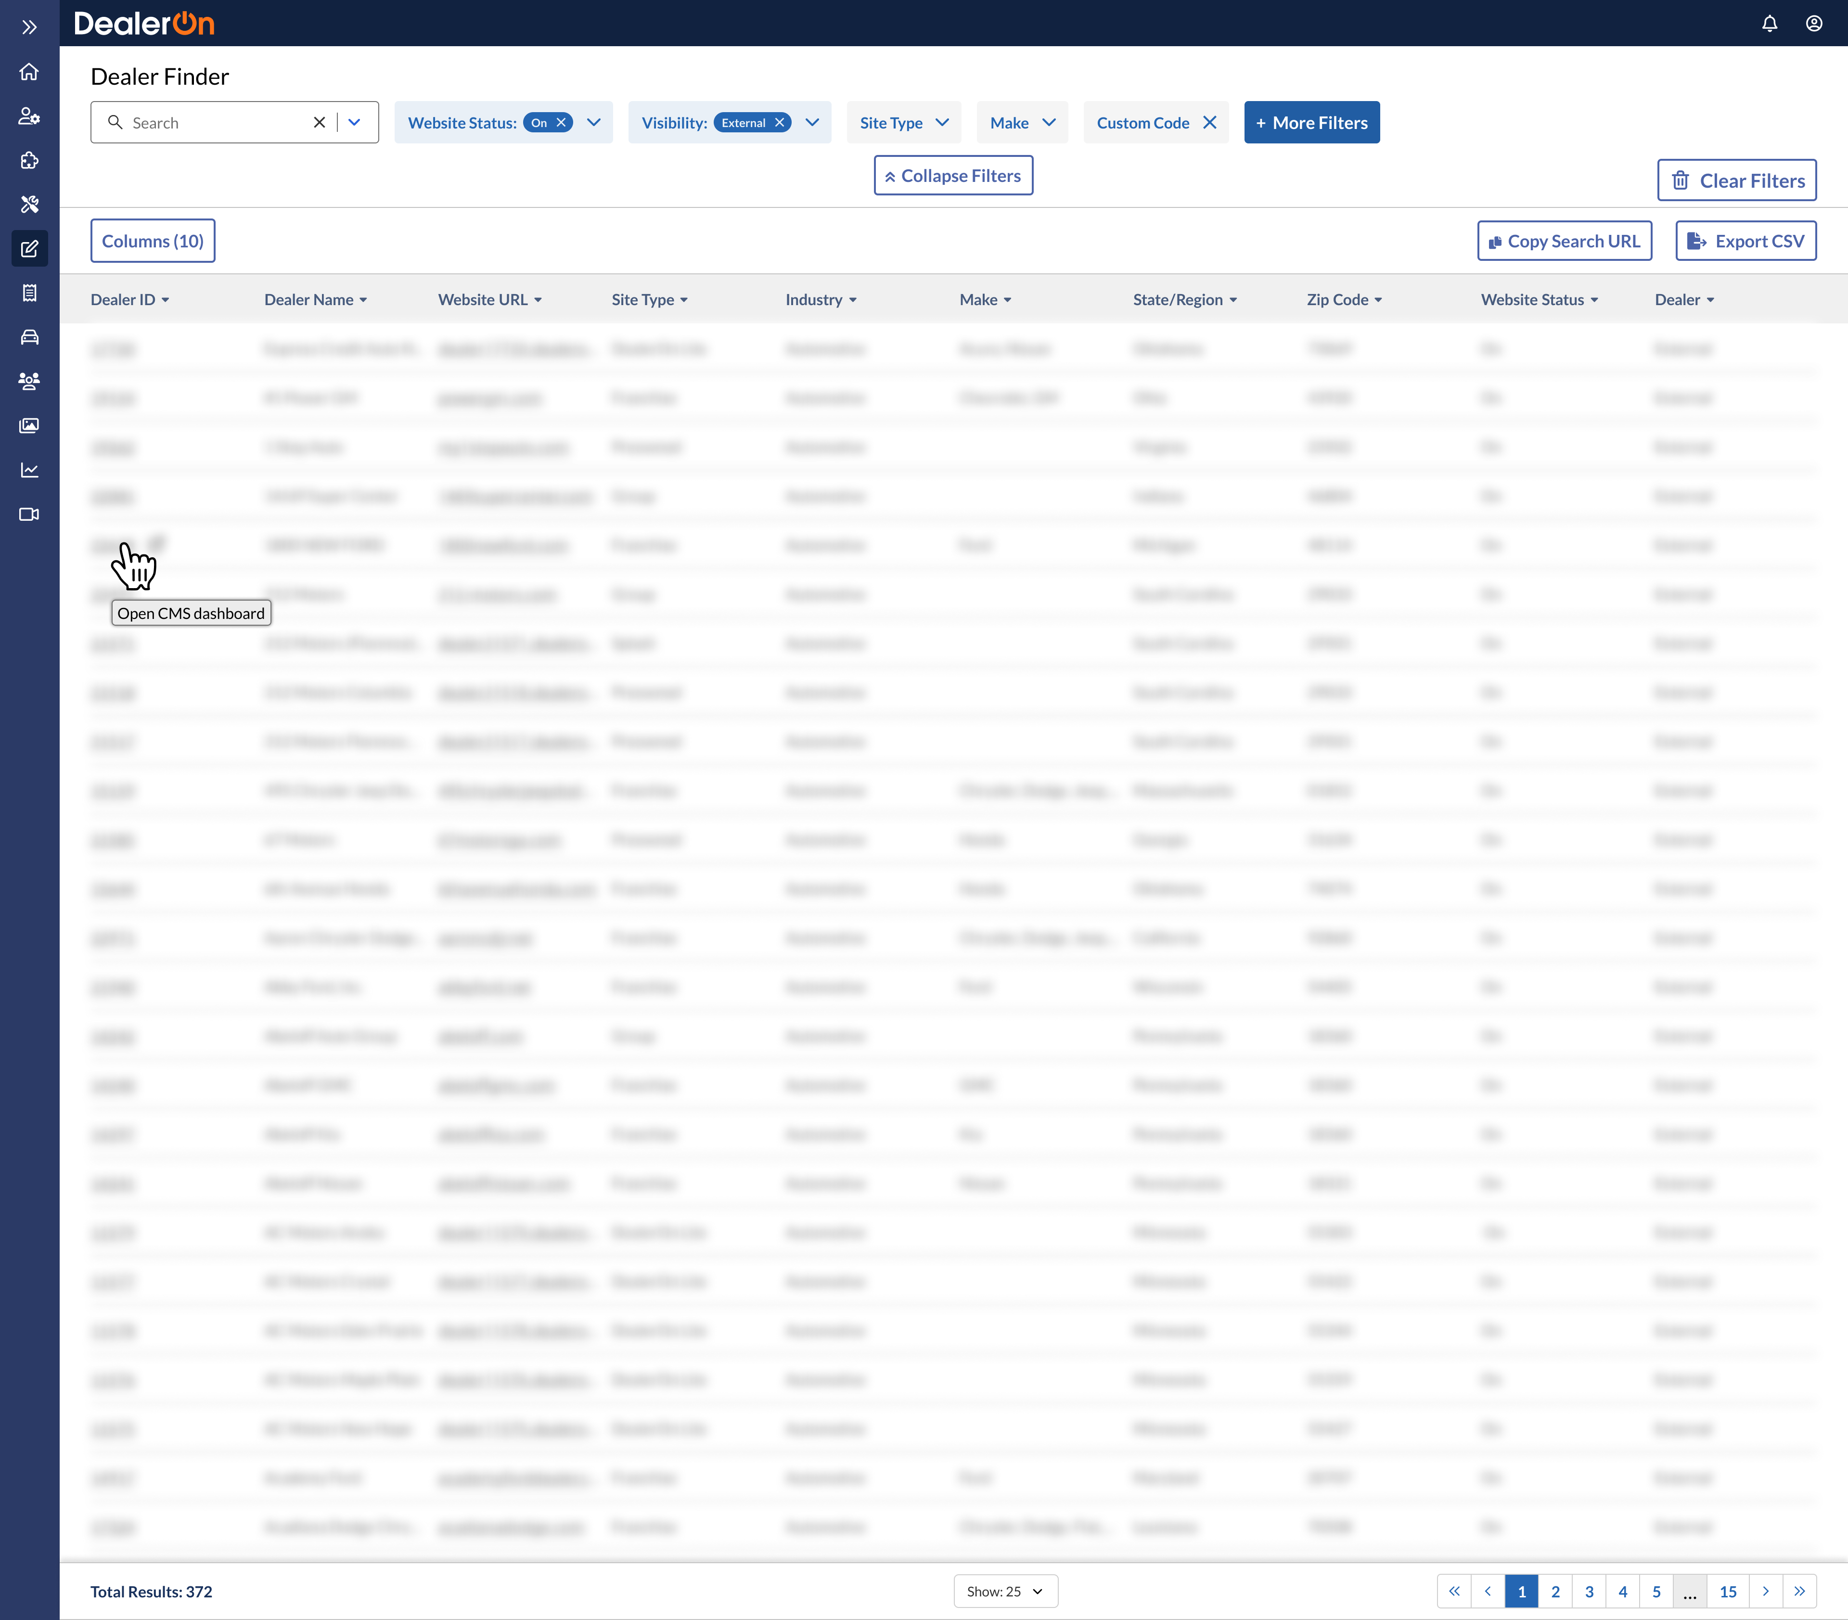This screenshot has width=1848, height=1620.
Task: Open the Home sidebar icon
Action: point(29,71)
